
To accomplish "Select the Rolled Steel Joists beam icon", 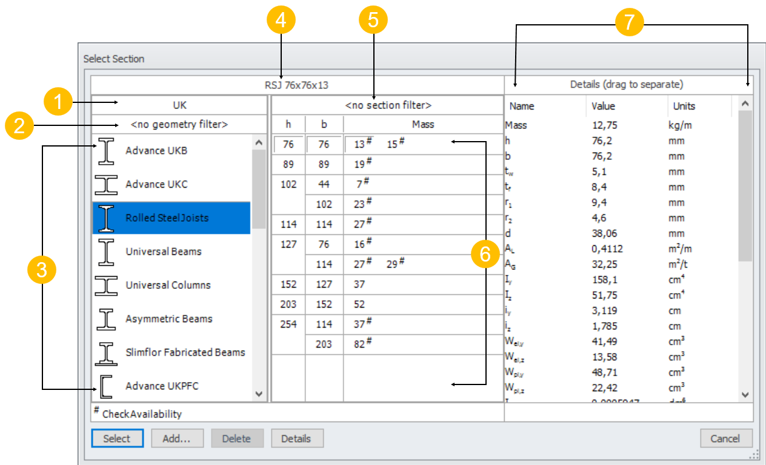I will click(106, 217).
